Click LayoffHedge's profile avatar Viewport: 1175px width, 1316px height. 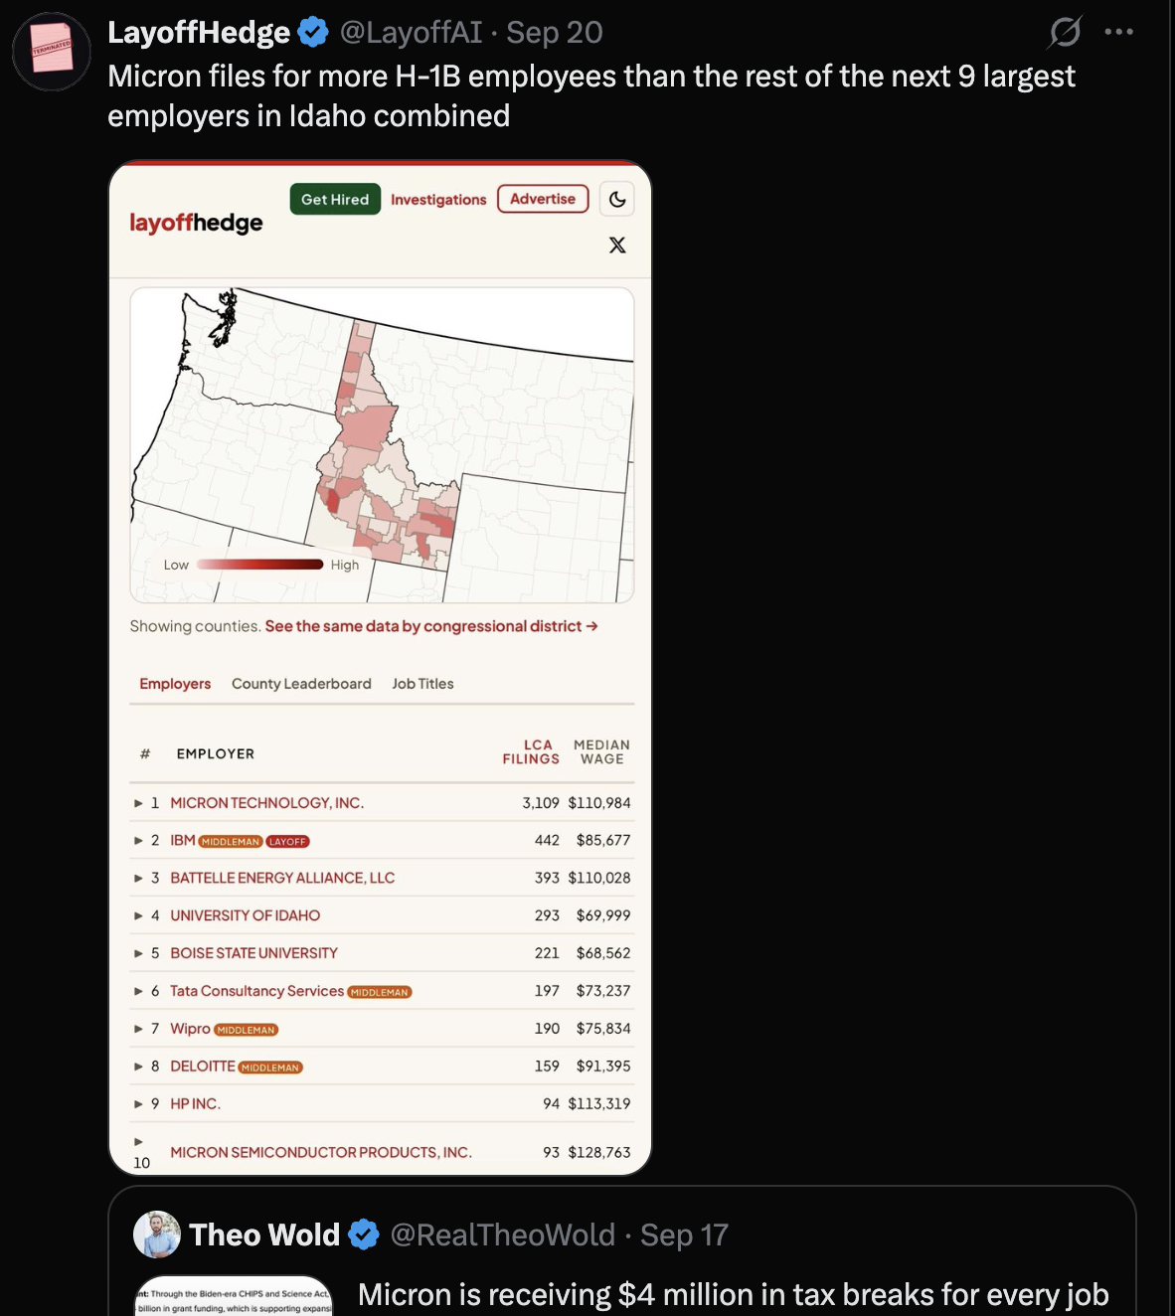coord(52,52)
